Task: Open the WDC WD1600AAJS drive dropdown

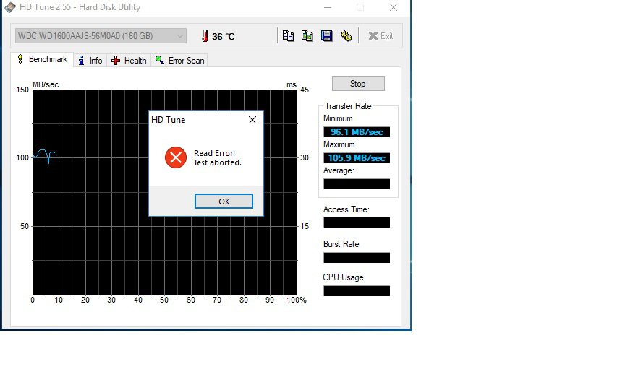Action: pos(101,36)
